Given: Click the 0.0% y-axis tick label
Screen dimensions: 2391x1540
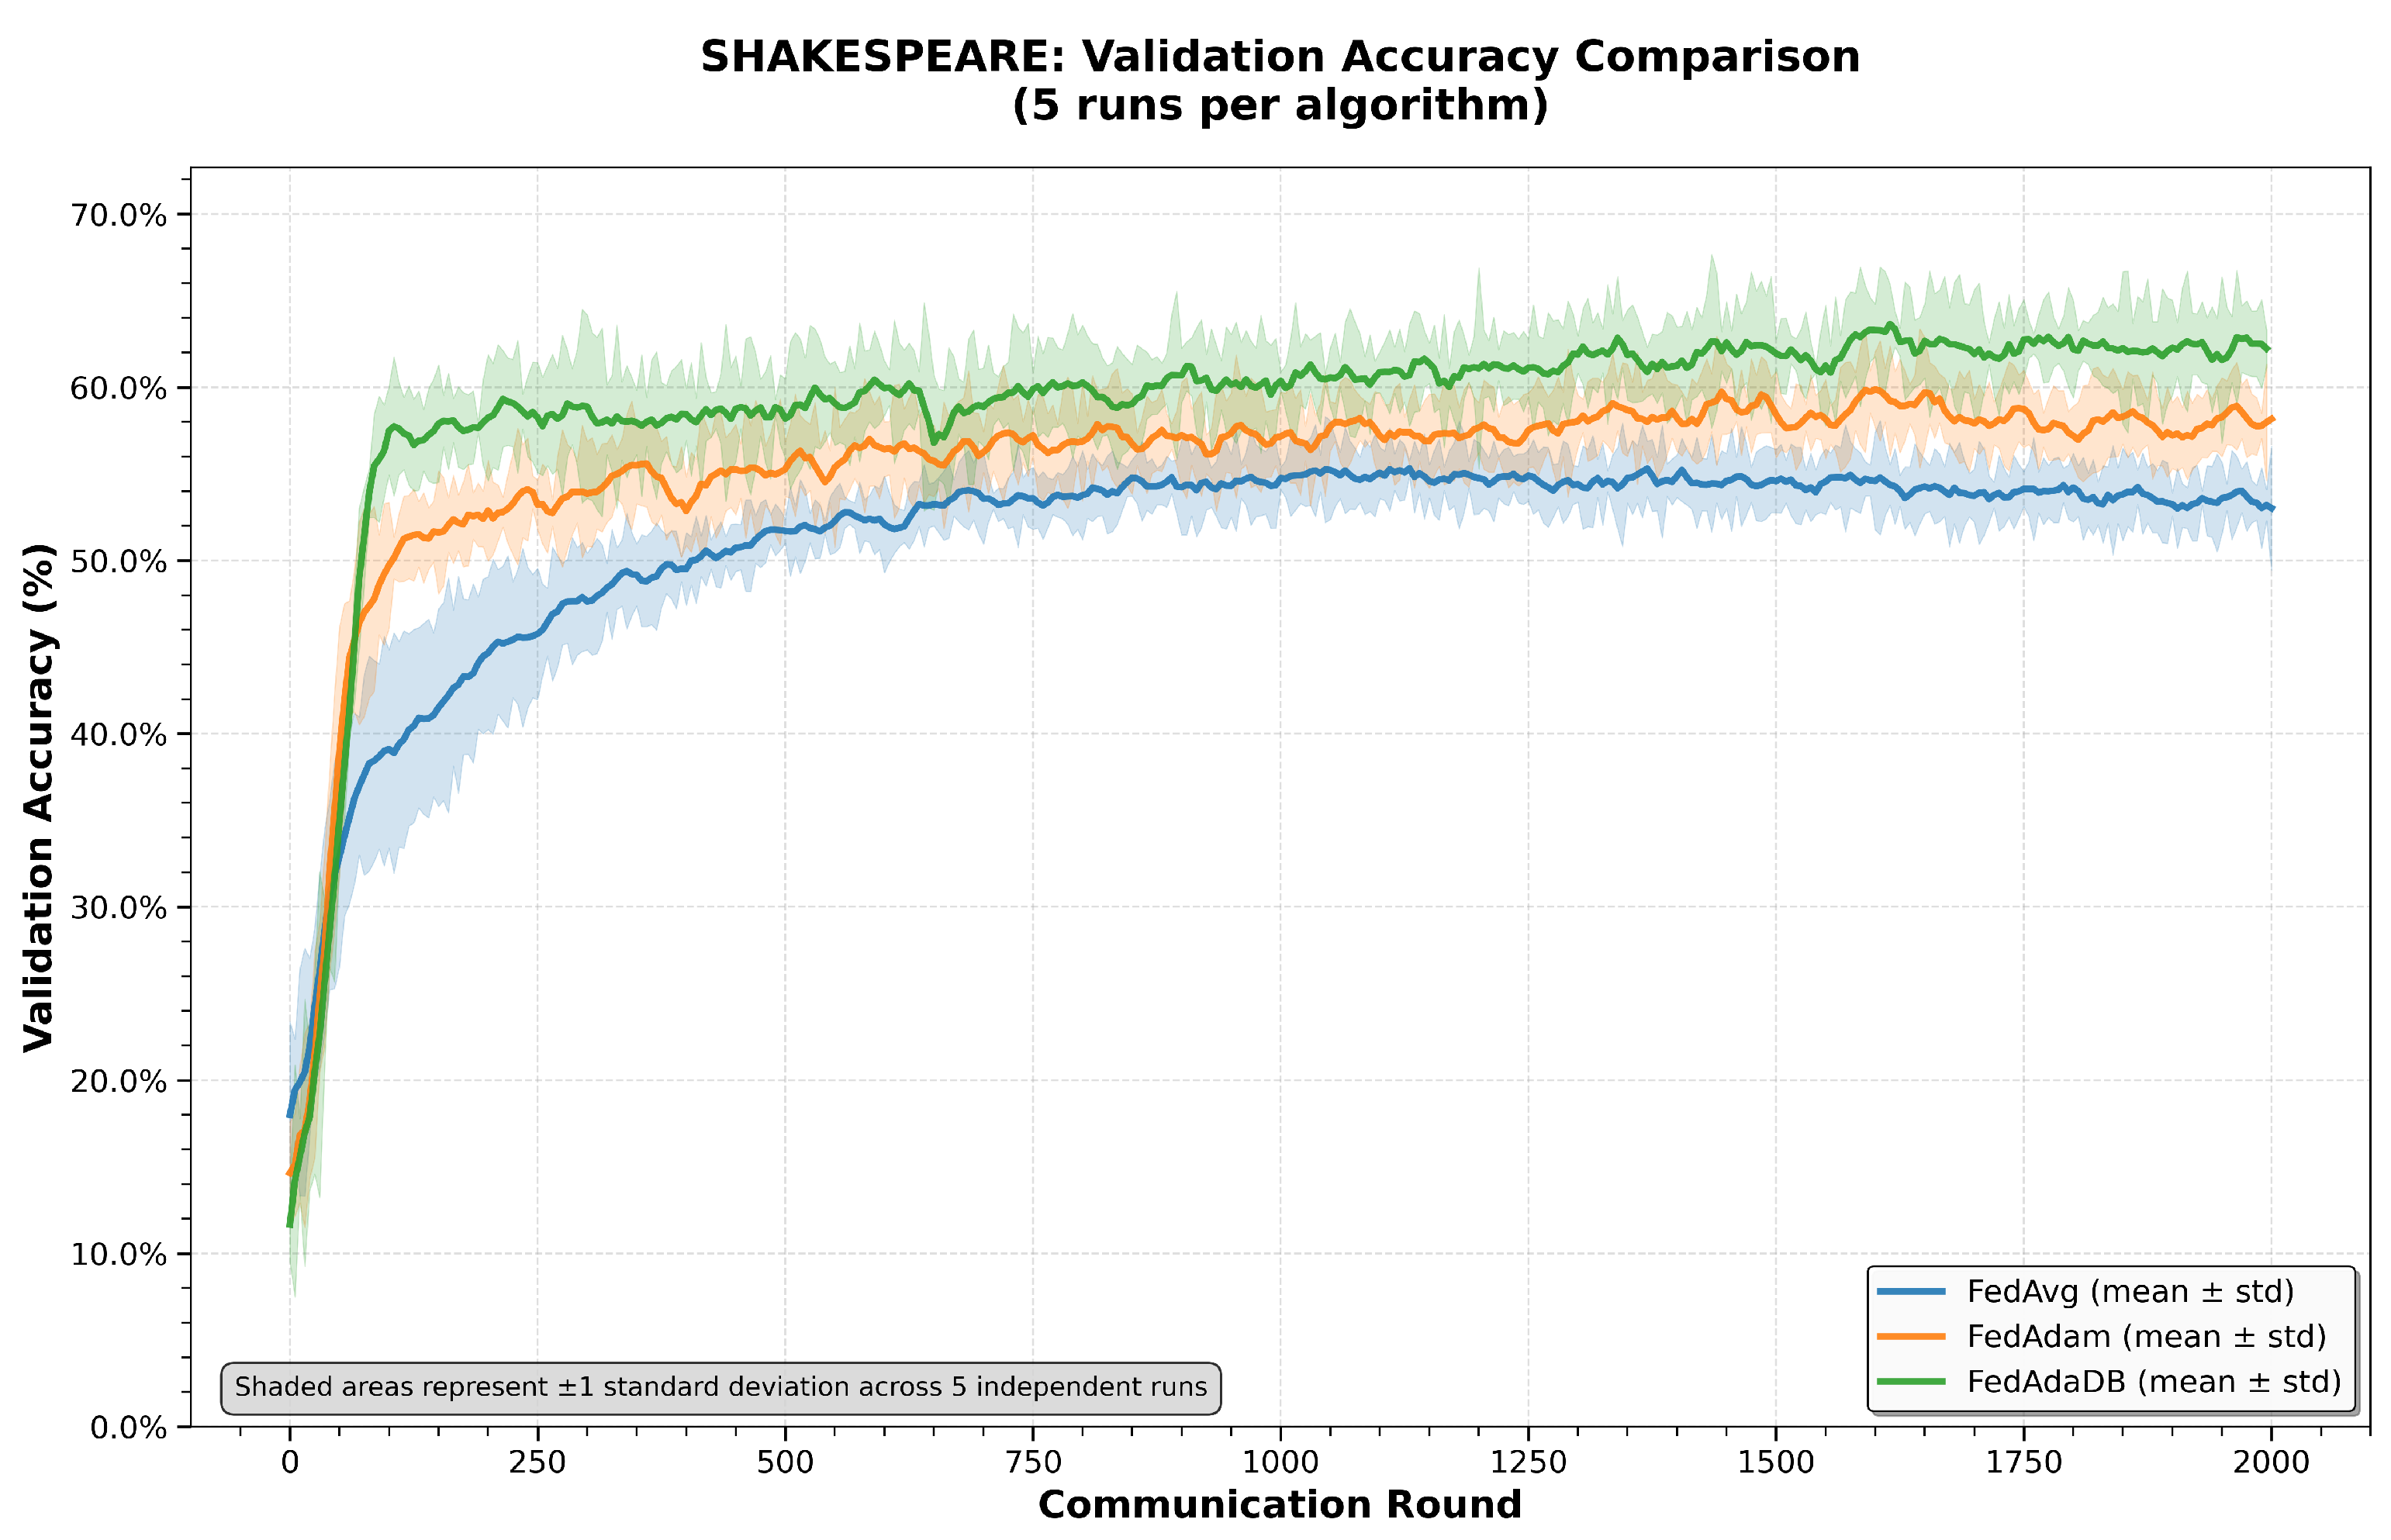Looking at the screenshot, I should tap(128, 1428).
